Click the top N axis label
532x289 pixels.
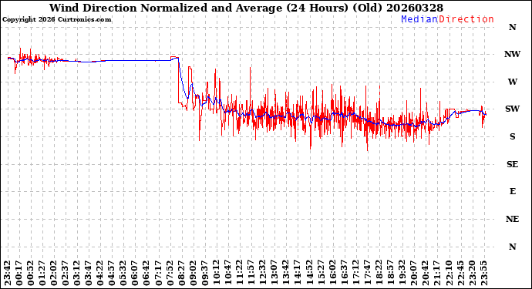click(512, 27)
